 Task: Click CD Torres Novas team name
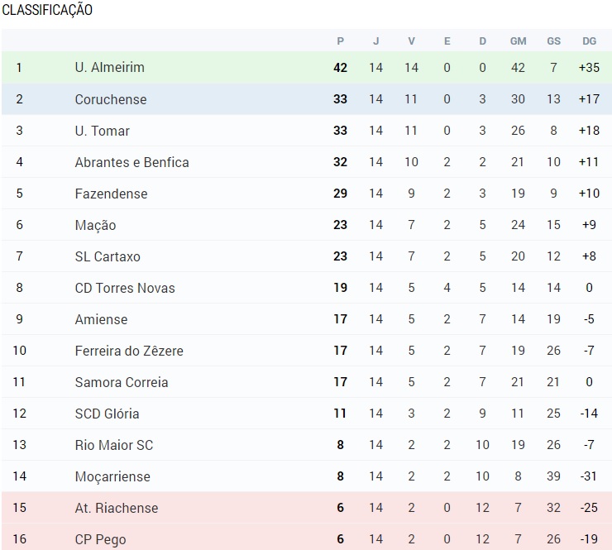tap(124, 288)
